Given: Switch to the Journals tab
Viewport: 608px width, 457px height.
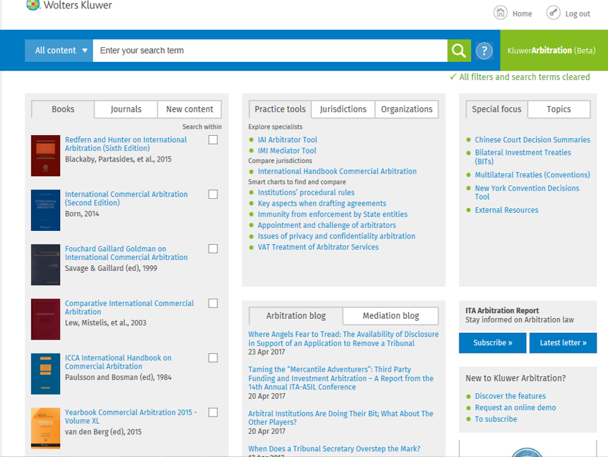Looking at the screenshot, I should pyautogui.click(x=126, y=109).
